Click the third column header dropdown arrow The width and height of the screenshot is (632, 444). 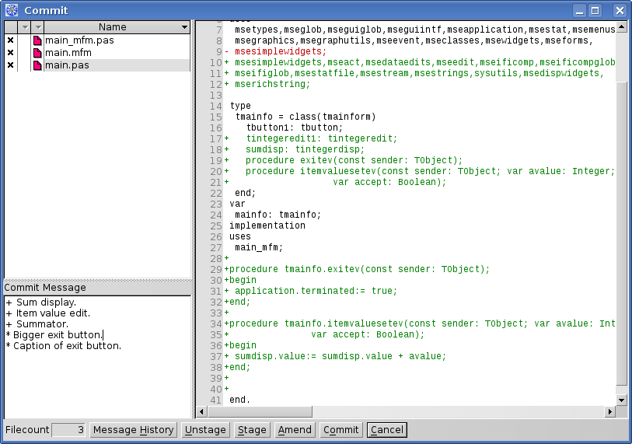click(37, 27)
